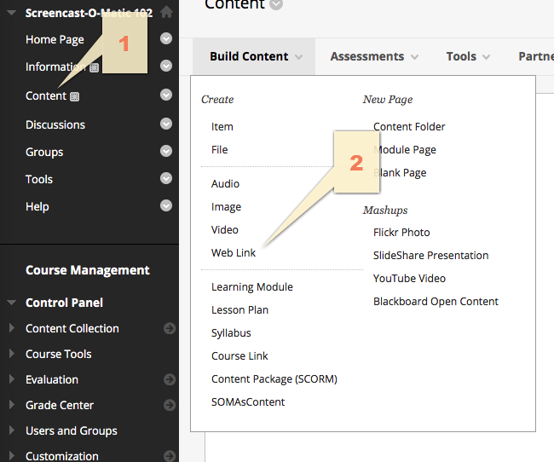Select YouTube Video mashup
The height and width of the screenshot is (462, 554).
coord(409,278)
